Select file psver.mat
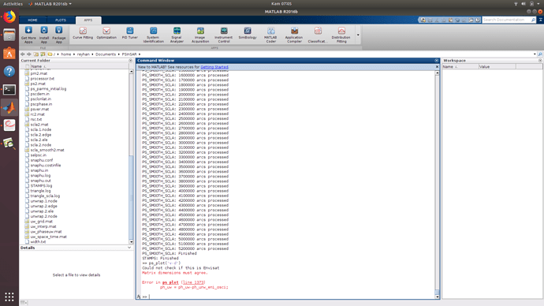 pos(39,109)
